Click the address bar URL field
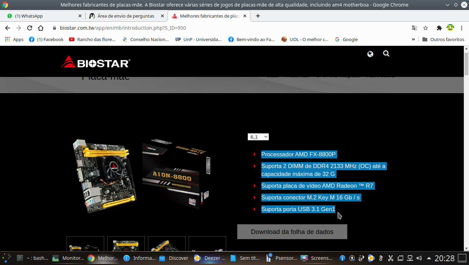469x265 pixels. tap(228, 28)
